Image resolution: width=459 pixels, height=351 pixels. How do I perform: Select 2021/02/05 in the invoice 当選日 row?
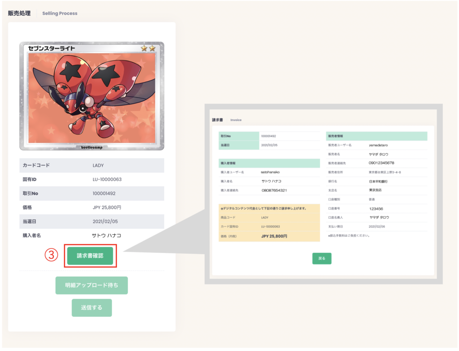[269, 145]
